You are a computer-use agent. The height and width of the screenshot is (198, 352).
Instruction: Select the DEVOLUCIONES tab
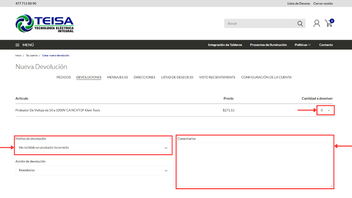(89, 78)
